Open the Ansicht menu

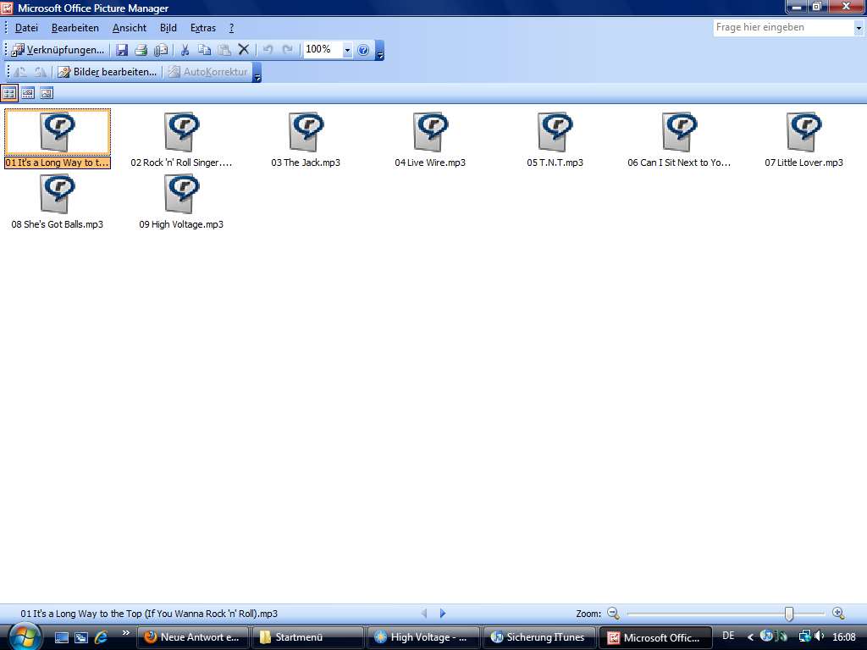click(130, 28)
